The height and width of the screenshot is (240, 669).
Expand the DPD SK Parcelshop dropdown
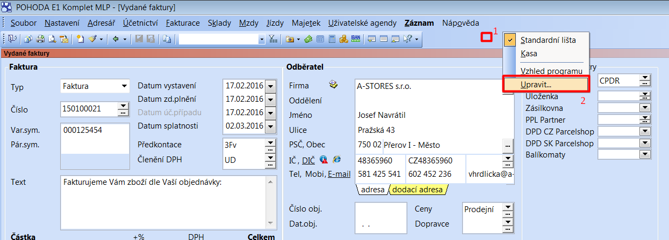(x=645, y=143)
